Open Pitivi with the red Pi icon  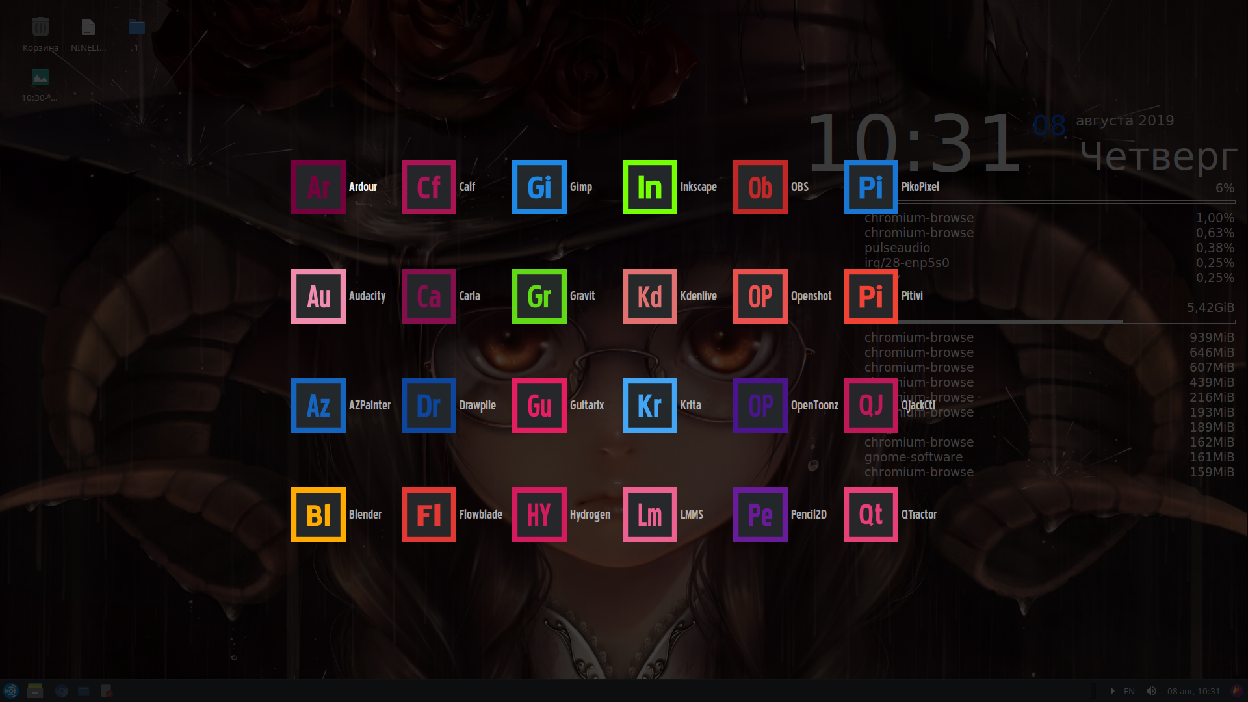(871, 296)
